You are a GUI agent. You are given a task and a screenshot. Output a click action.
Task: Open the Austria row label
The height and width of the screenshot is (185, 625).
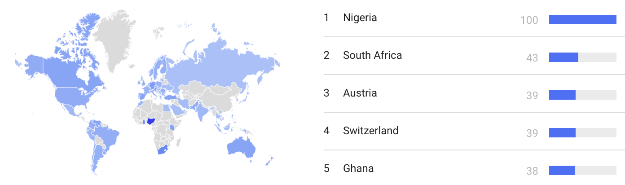point(360,93)
